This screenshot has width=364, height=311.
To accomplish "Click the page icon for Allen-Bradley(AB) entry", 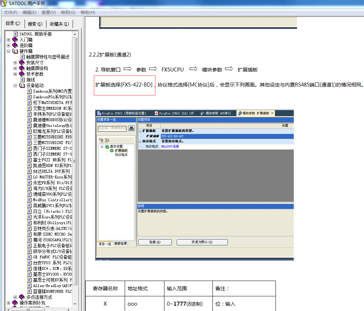I will coord(30,286).
